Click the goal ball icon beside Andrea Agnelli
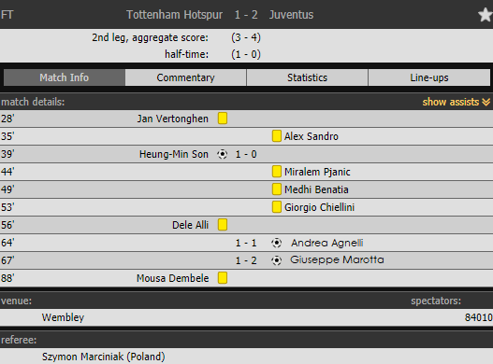 276,243
